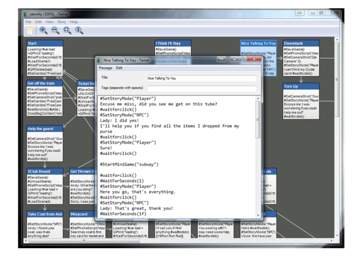Open the File menu
This screenshot has height=256, width=360.
[28, 22]
